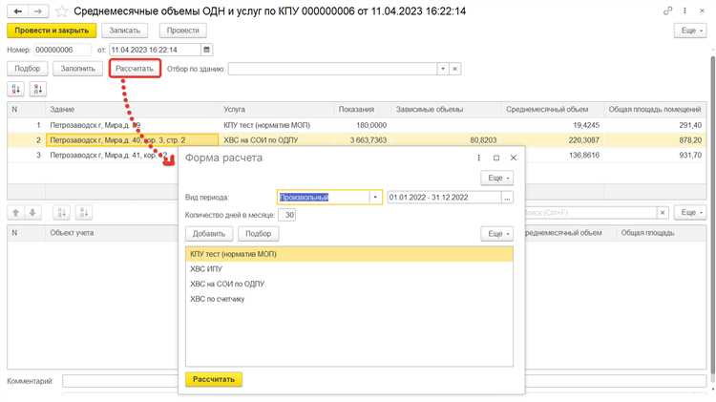Image resolution: width=716 pixels, height=402 pixels.
Task: Click the Количество дней в месяце field
Action: (287, 215)
